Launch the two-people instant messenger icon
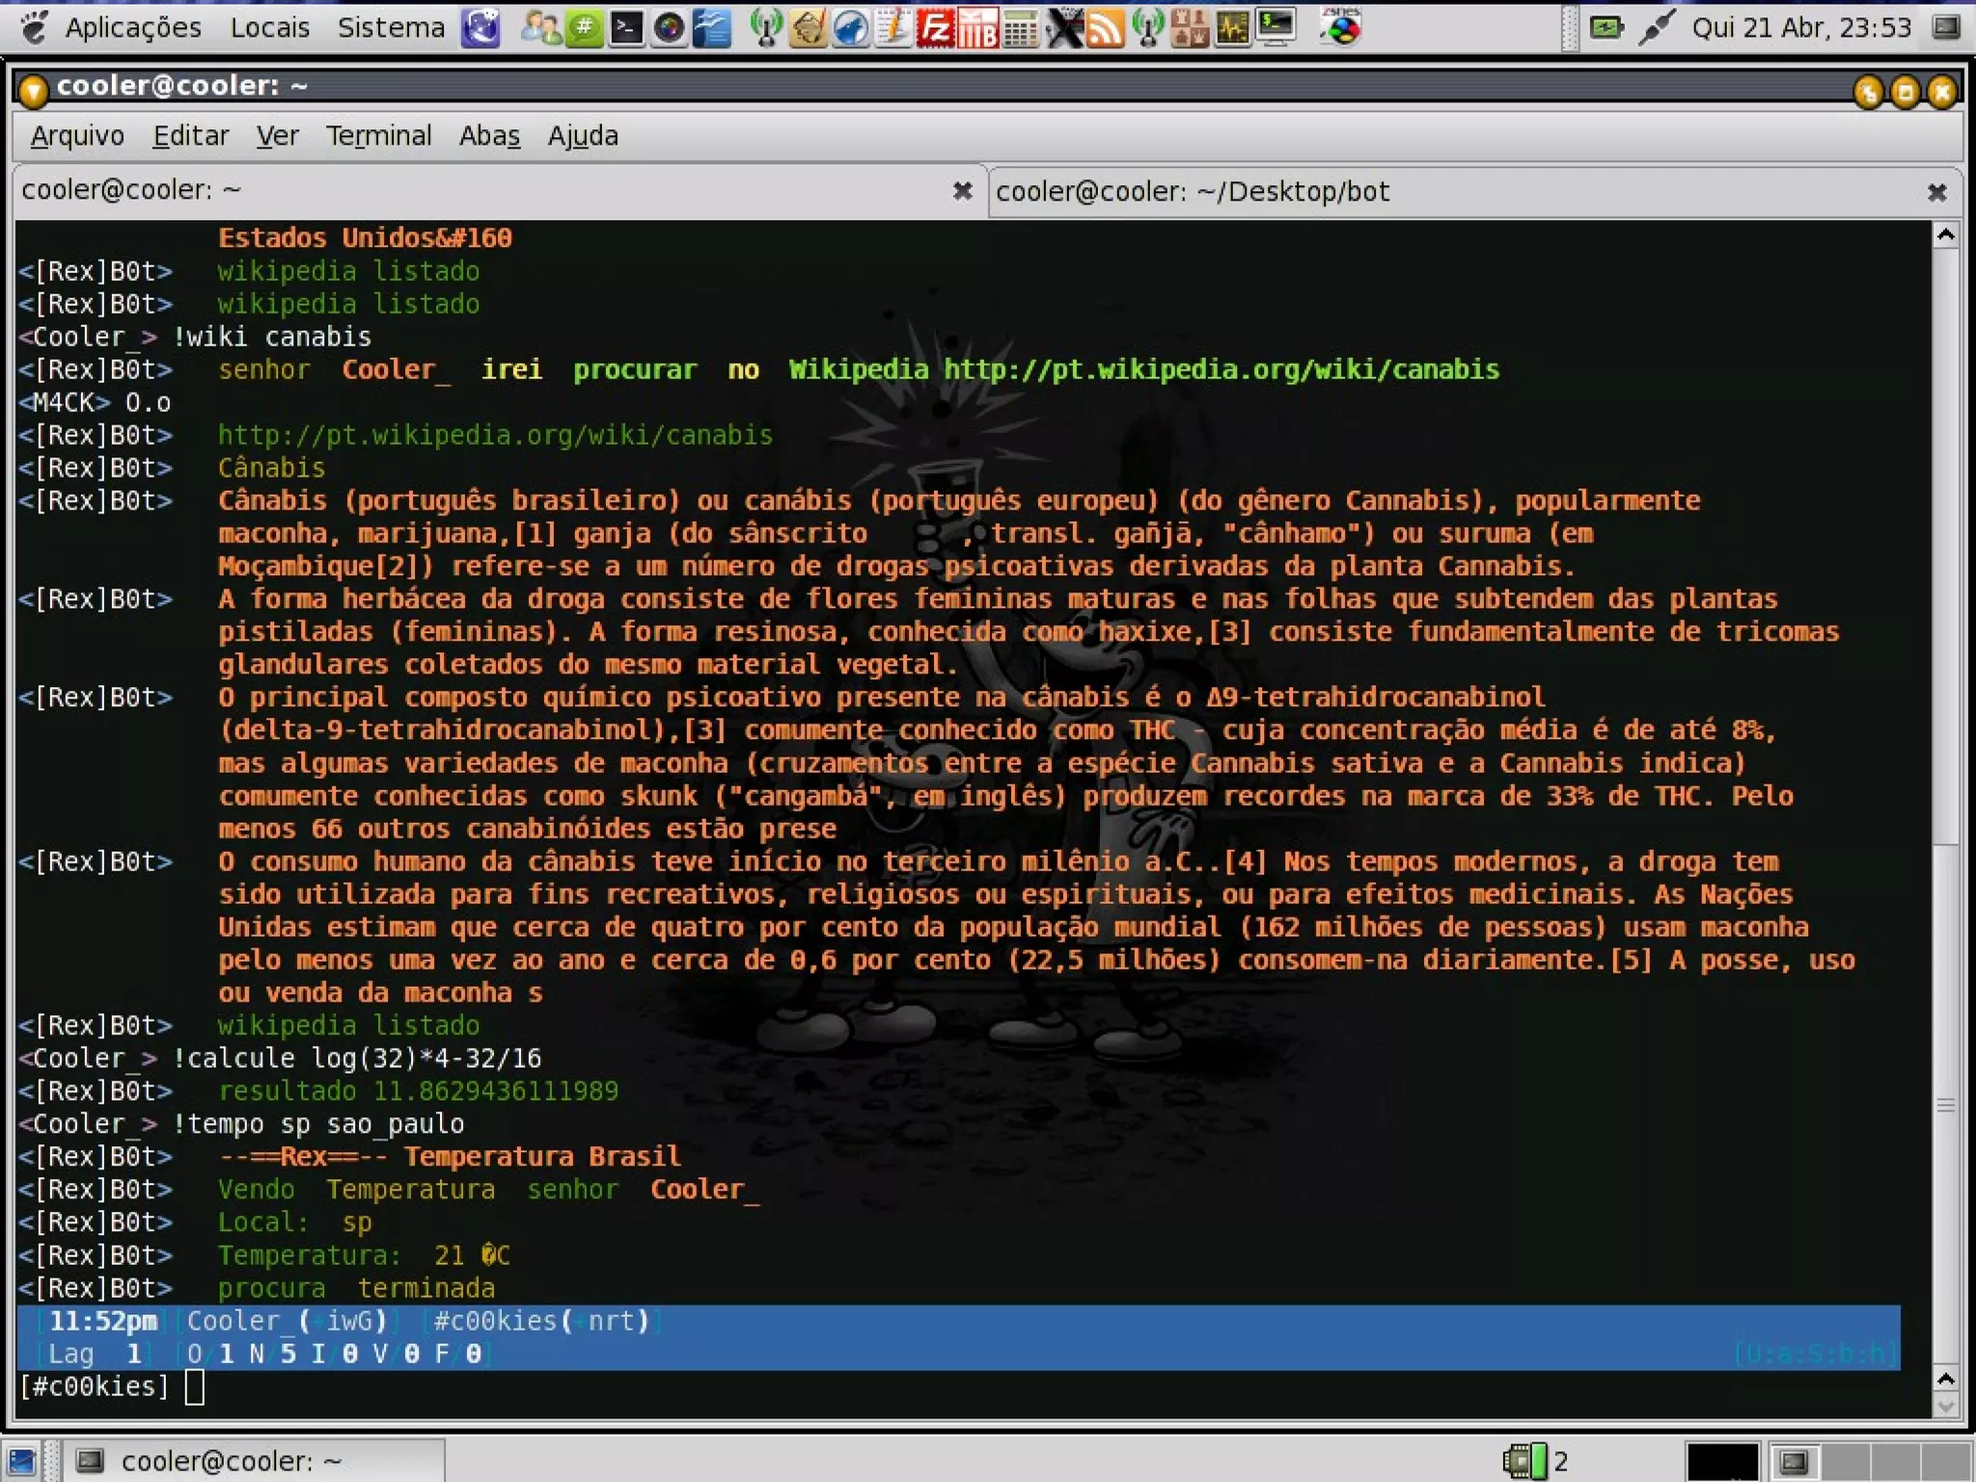Image resolution: width=1976 pixels, height=1482 pixels. click(540, 27)
